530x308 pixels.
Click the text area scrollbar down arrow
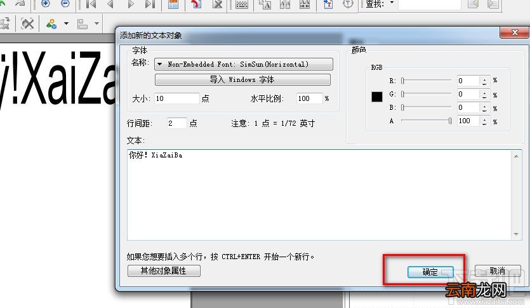516,234
